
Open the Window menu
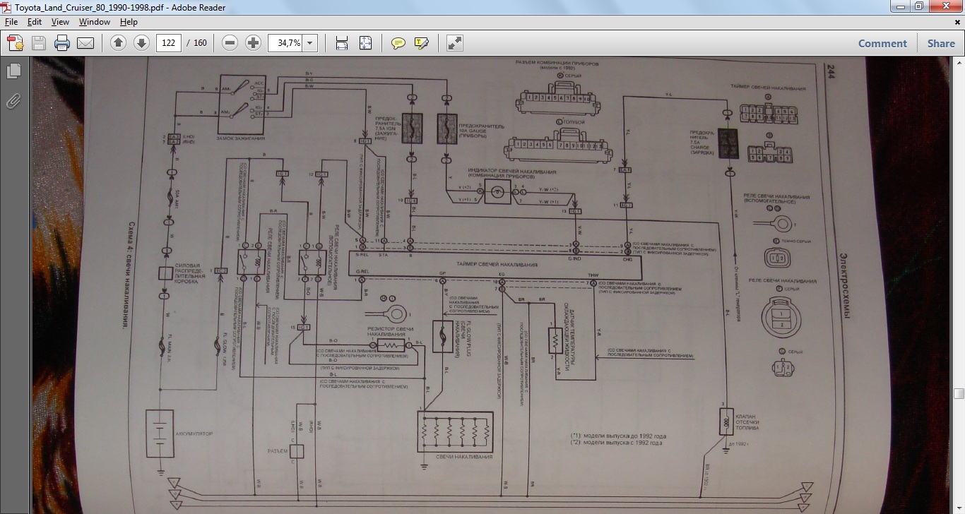tap(94, 22)
